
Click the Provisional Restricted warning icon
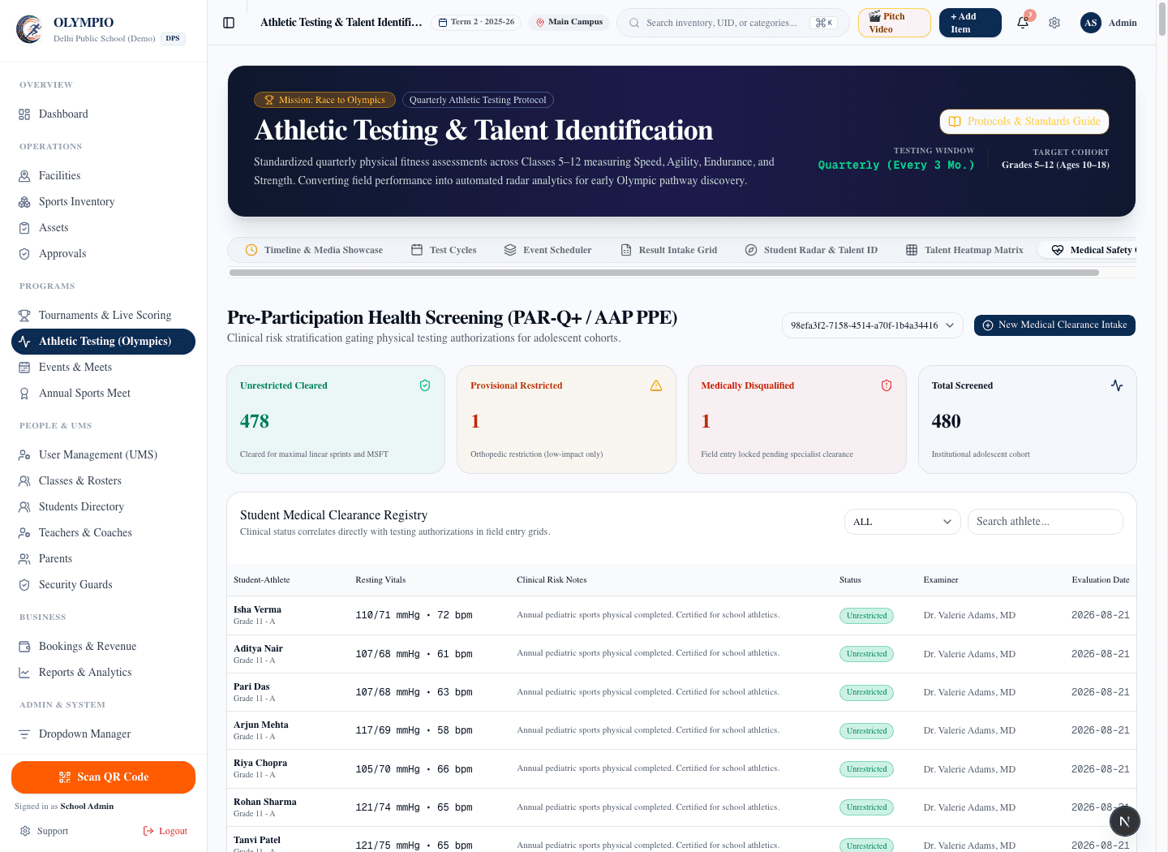(x=656, y=385)
